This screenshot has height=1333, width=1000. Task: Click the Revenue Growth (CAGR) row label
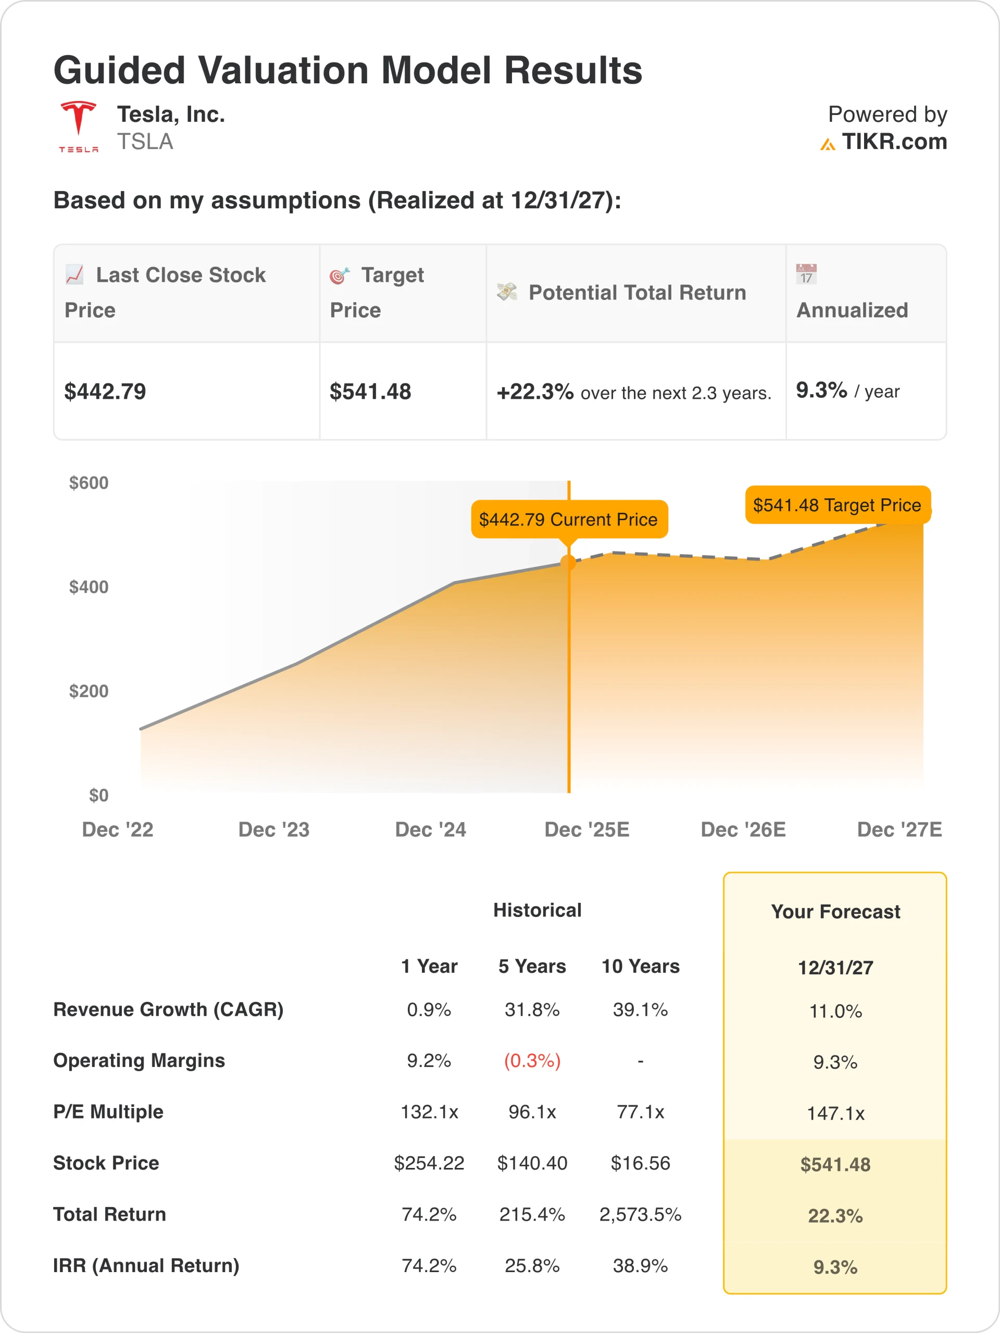point(168,1010)
